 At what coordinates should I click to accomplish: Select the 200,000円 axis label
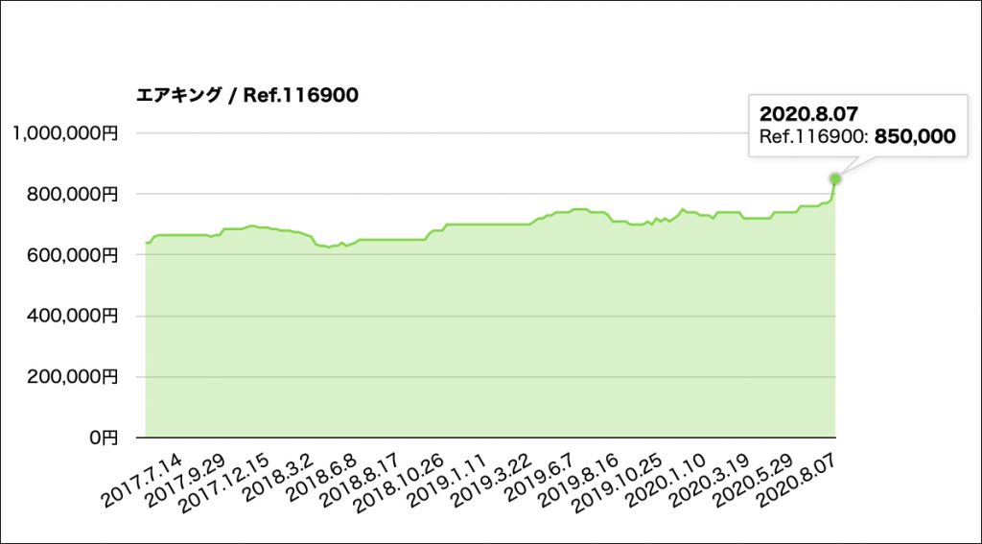tap(73, 377)
